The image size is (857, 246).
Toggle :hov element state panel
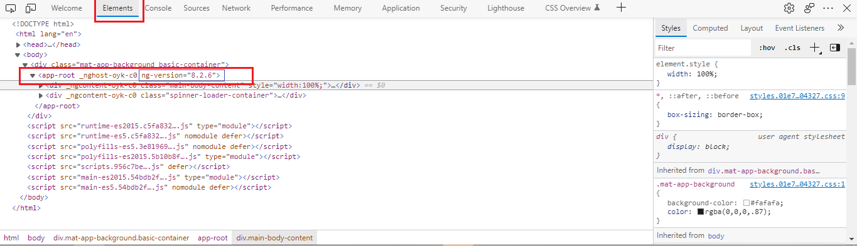(x=767, y=48)
